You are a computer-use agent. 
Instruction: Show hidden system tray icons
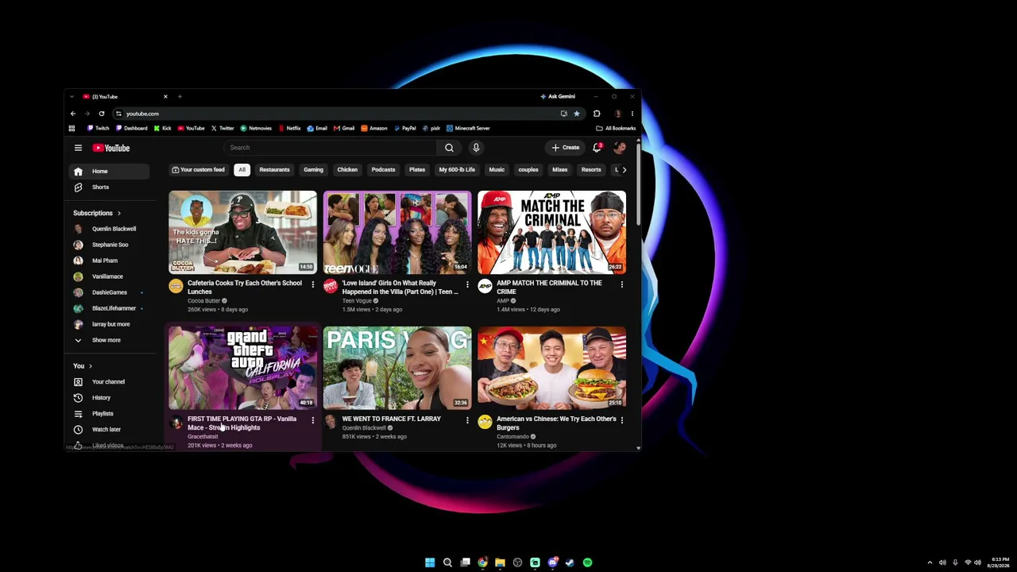[x=930, y=562]
